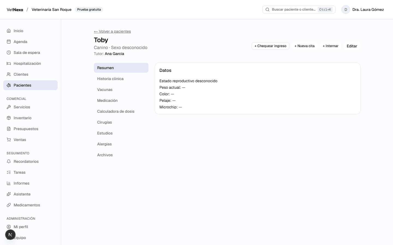Select the Resumen tab
393x245 pixels.
click(121, 68)
